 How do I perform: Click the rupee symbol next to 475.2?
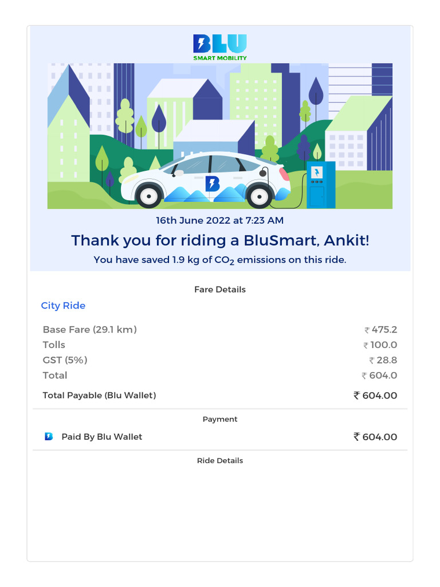367,330
